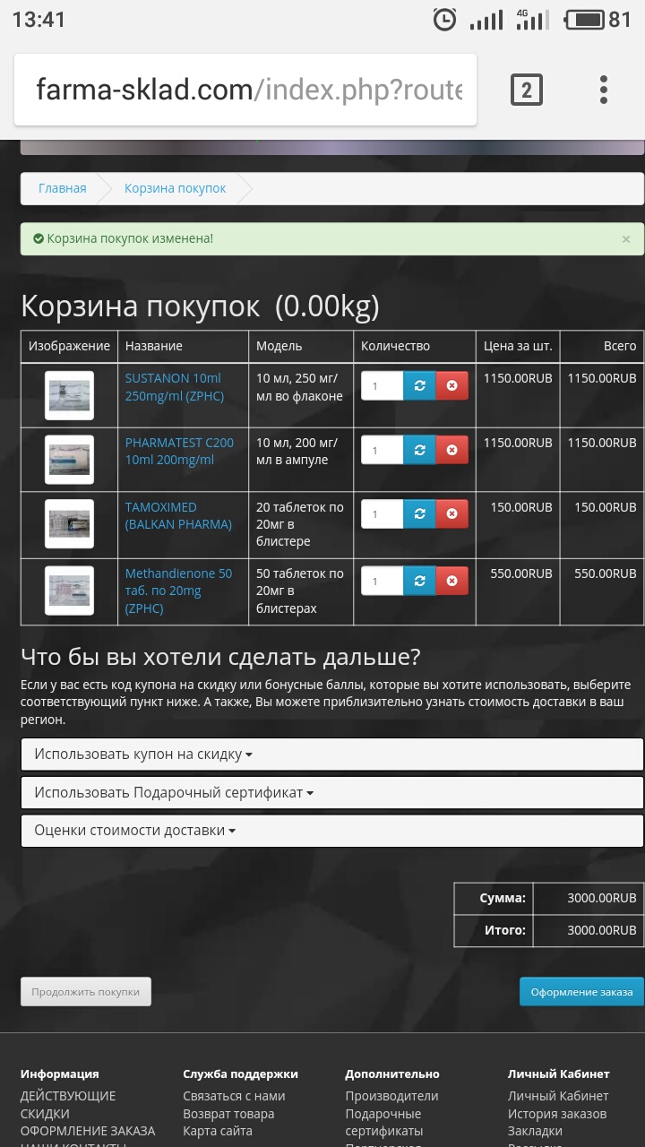Image resolution: width=645 pixels, height=1147 pixels.
Task: Focus the quantity field in Methandienone row
Action: tap(382, 581)
